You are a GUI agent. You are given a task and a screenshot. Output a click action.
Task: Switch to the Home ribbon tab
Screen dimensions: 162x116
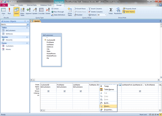pos(12,5)
